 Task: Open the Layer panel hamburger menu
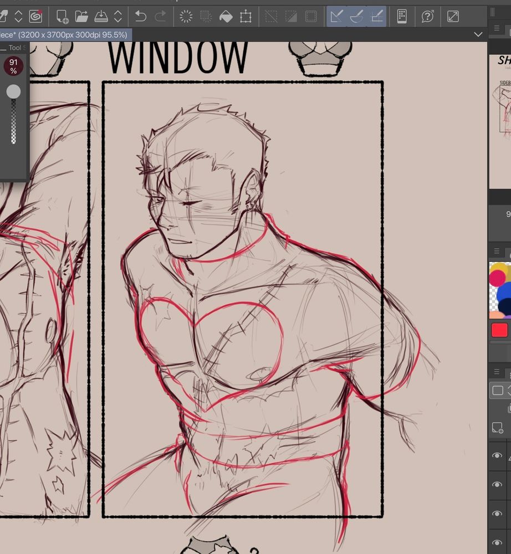[497, 372]
